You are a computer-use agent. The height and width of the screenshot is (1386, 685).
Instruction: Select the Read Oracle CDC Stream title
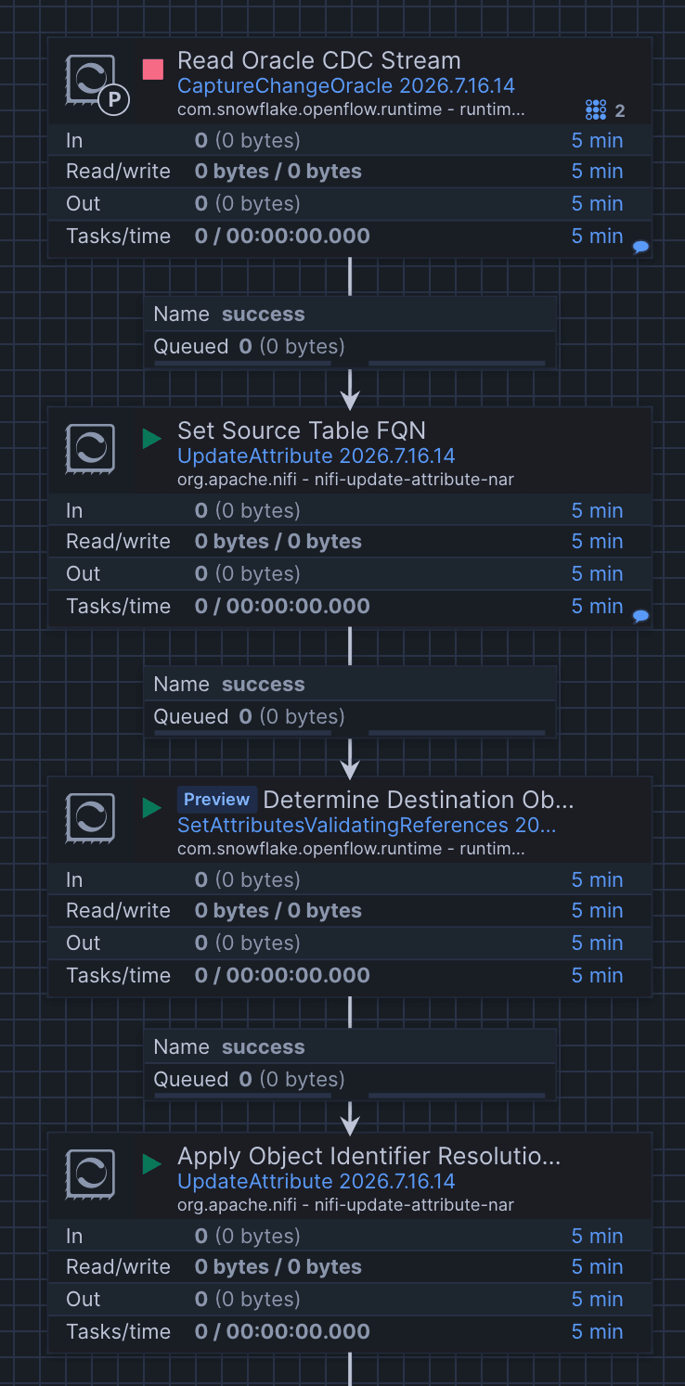point(319,60)
